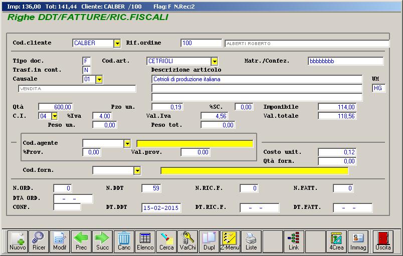Click the Peso un. field
403x256 pixels.
click(x=105, y=125)
